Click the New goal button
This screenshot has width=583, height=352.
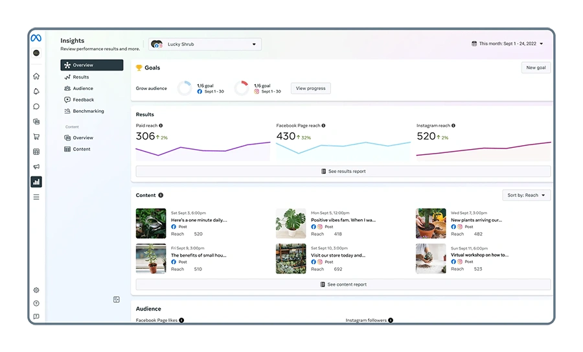pos(536,67)
